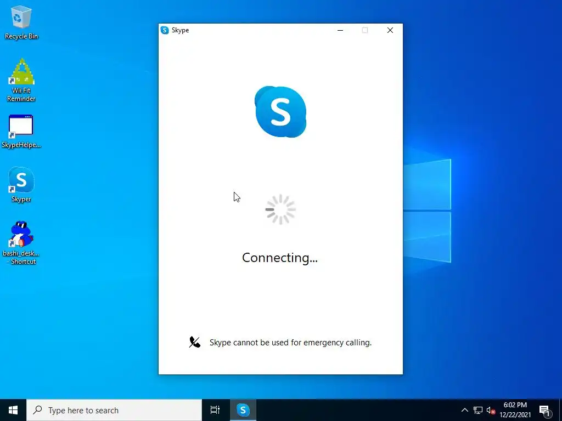
Task: Open the Recycle Bin desktop icon
Action: [21, 22]
